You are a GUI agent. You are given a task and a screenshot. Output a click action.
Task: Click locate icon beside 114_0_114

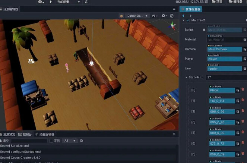238,101
